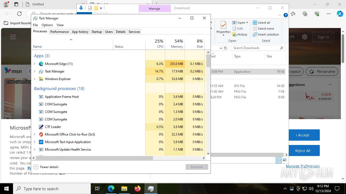Open Edge Collections icon
This screenshot has height=194, width=346.
pos(305,14)
